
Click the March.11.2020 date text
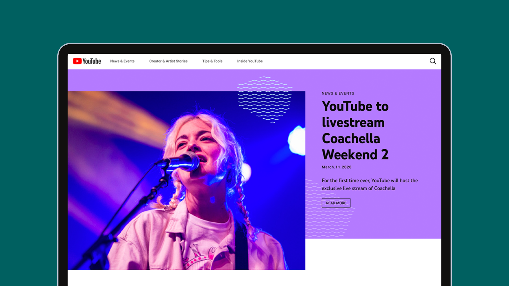[336, 167]
